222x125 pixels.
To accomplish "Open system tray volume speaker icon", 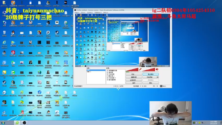I will (x=196, y=123).
